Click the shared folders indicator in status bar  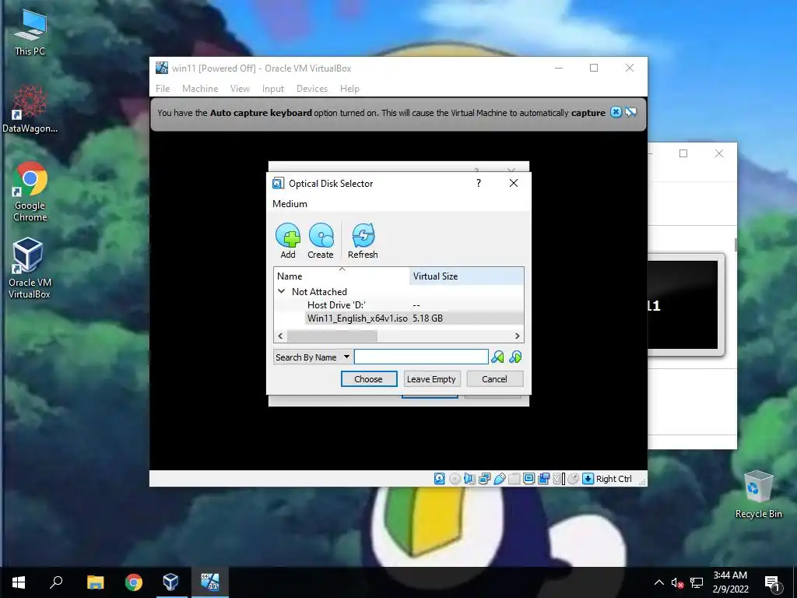pyautogui.click(x=514, y=479)
